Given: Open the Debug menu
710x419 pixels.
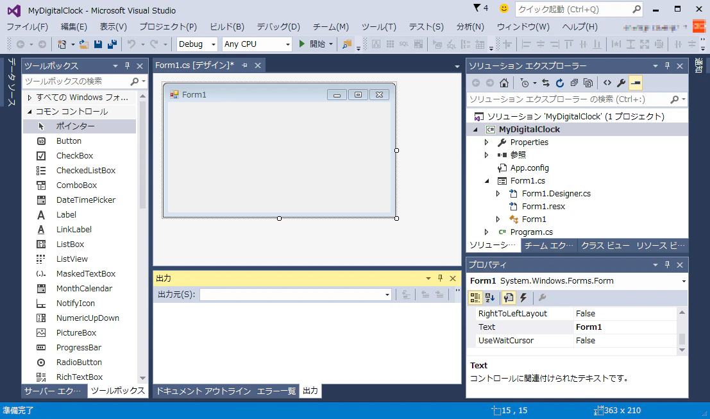Looking at the screenshot, I should pyautogui.click(x=278, y=27).
